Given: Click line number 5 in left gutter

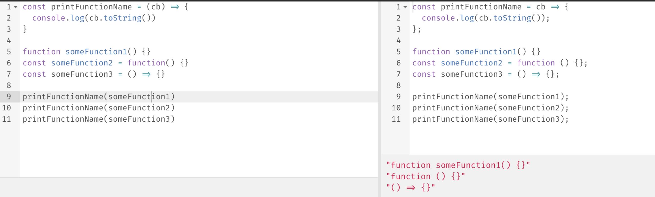Looking at the screenshot, I should click(9, 52).
